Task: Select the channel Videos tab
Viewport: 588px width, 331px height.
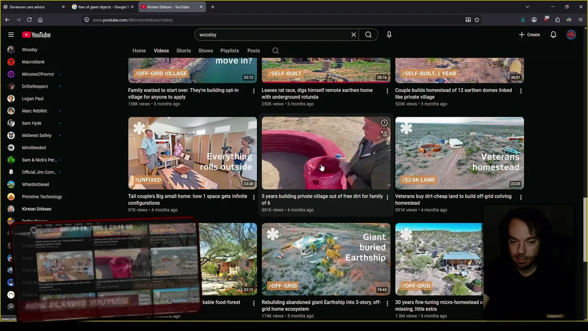Action: pos(161,51)
